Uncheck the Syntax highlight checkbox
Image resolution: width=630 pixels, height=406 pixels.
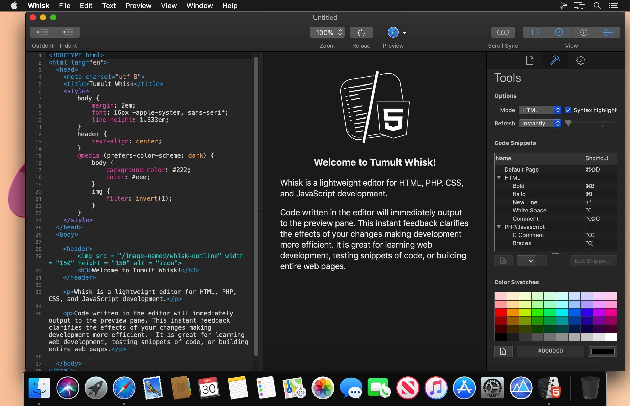point(568,110)
